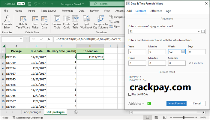Image resolution: width=210 pixels, height=120 pixels.
Task: Switch to the Insert ribbon tab
Action: point(31,11)
